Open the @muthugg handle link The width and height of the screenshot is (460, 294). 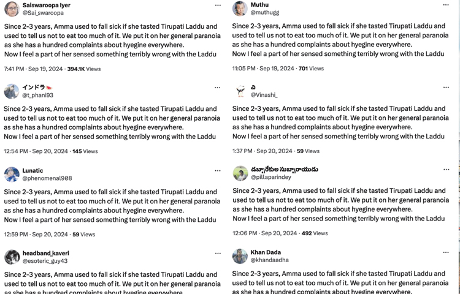264,12
